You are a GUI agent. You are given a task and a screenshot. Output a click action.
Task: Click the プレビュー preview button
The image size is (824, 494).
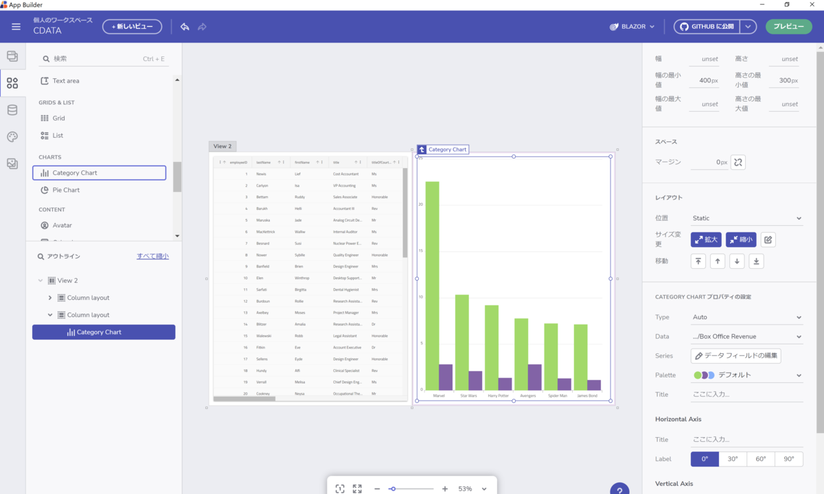click(788, 27)
